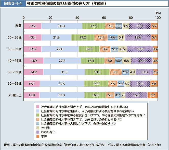Select the 32.9 segment in 60〜69歳 bar
169x150 pixels.
62,84
